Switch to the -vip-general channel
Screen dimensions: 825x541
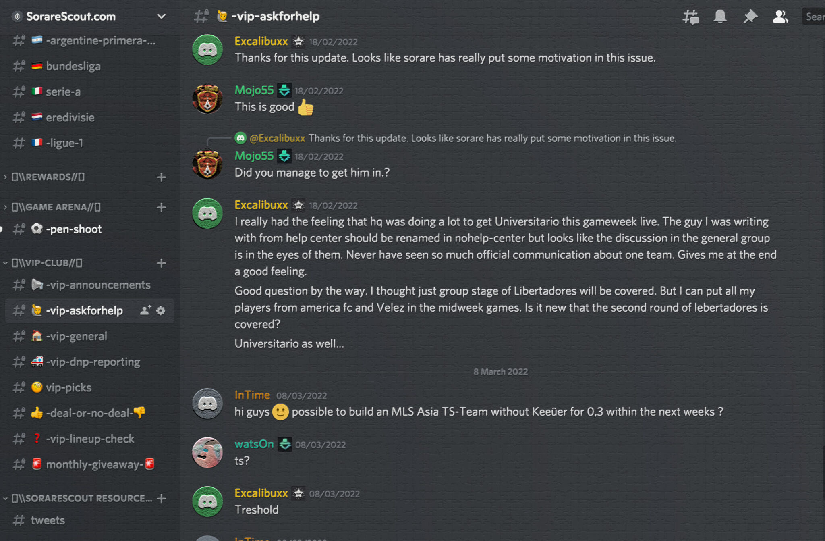click(77, 336)
